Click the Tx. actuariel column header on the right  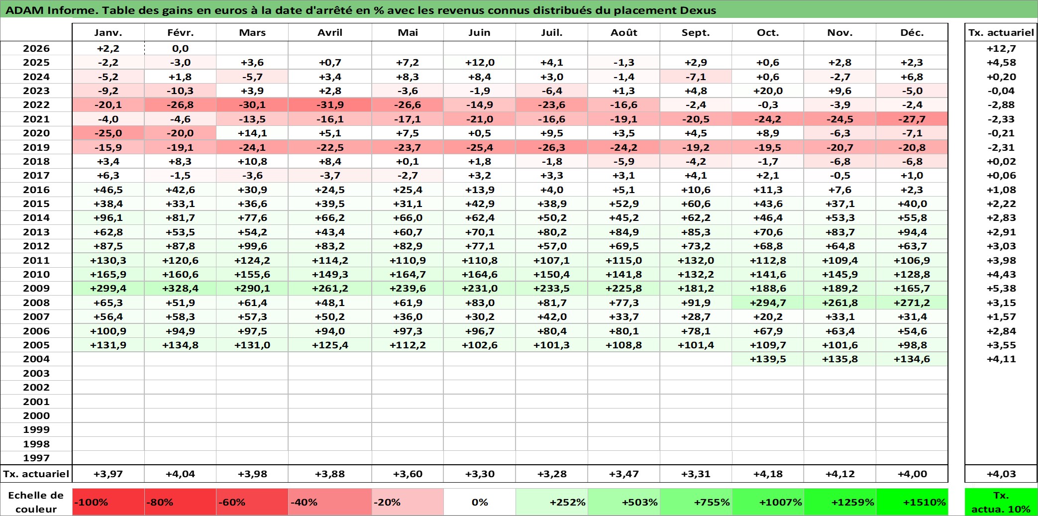1001,32
